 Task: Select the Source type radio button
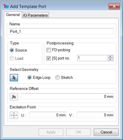(x=12, y=50)
